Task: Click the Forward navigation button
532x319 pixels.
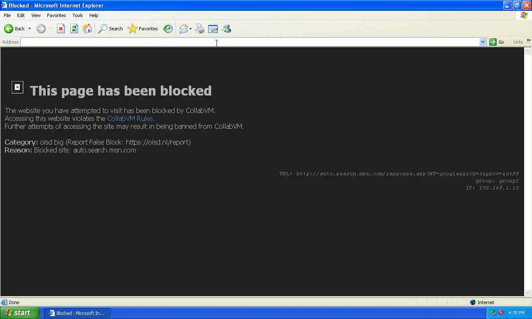Action: click(x=41, y=29)
